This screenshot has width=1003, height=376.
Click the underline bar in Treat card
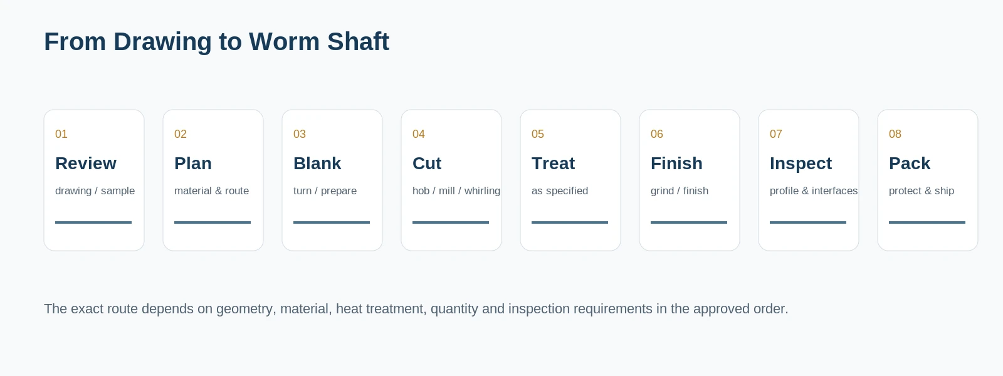coord(570,222)
